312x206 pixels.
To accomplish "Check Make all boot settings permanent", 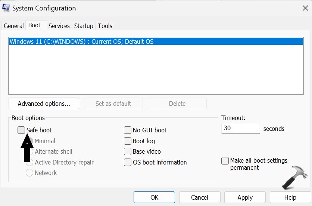I will tap(225, 161).
